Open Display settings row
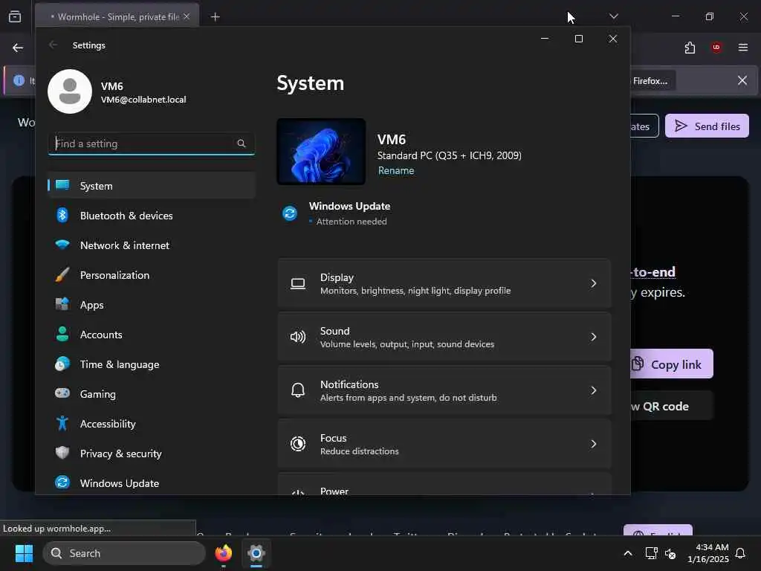Screen dimensions: 761x571 click(444, 283)
